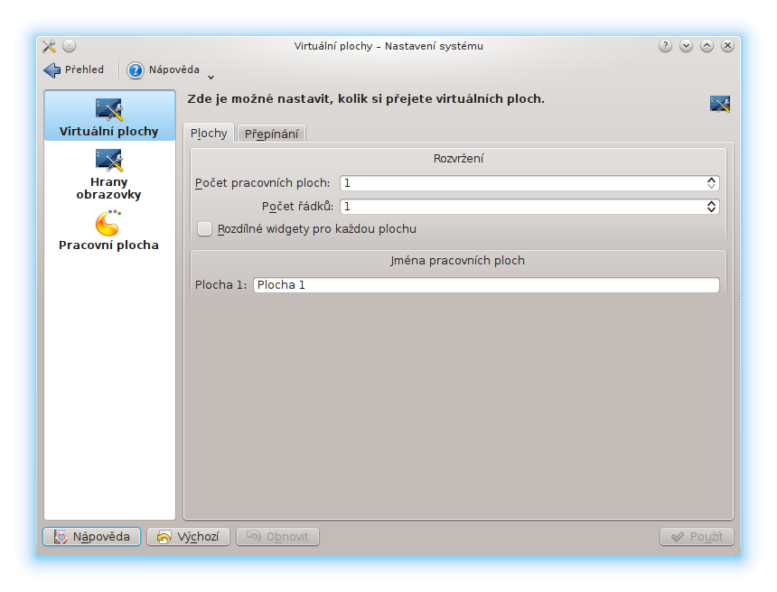Click the Plocha 1 name field
Image resolution: width=777 pixels, height=592 pixels.
[x=486, y=285]
